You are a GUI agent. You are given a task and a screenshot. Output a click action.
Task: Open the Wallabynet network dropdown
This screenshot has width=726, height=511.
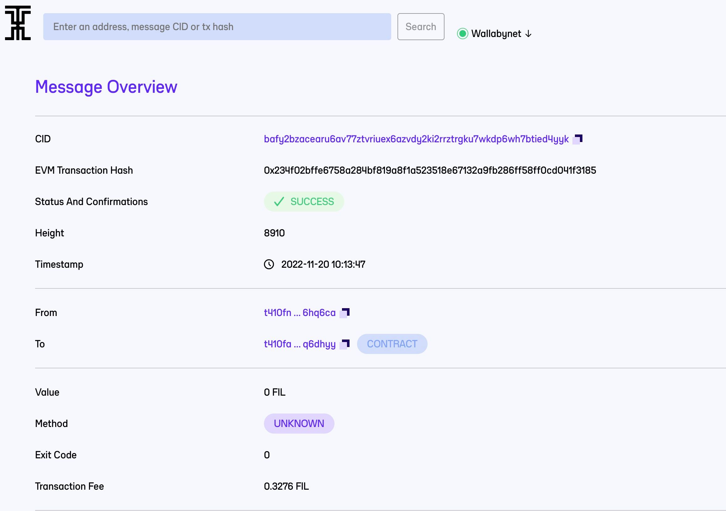(502, 34)
